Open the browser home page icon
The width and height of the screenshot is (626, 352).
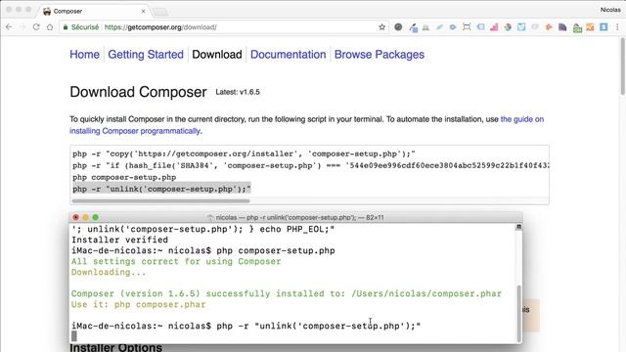click(x=50, y=27)
